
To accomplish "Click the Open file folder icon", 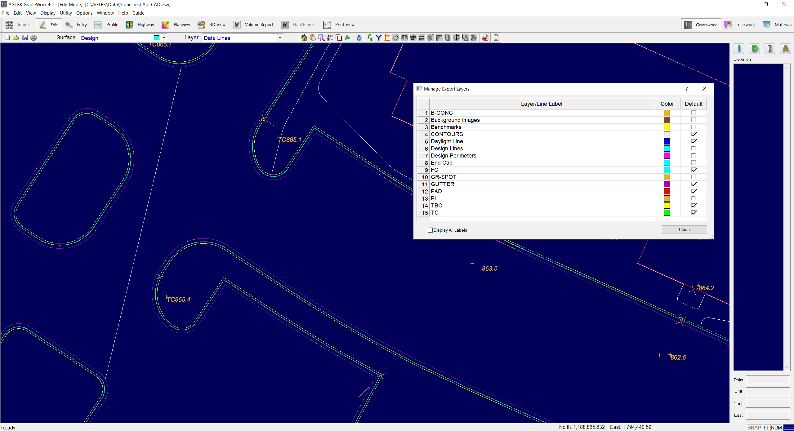I will click(16, 38).
